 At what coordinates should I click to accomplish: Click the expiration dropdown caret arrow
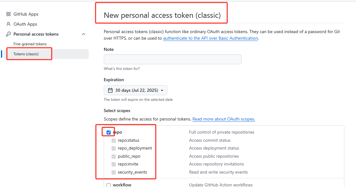tap(162, 91)
